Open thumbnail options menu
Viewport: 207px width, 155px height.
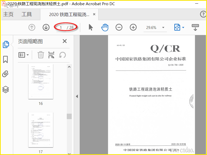tap(24, 55)
